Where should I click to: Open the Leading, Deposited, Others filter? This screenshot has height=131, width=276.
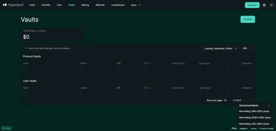220,48
